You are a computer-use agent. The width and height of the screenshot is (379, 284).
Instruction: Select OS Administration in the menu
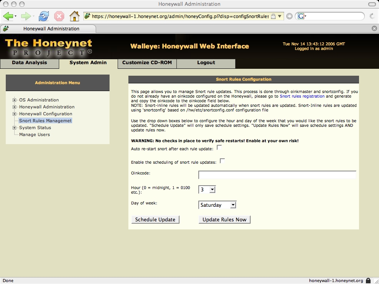pos(39,100)
